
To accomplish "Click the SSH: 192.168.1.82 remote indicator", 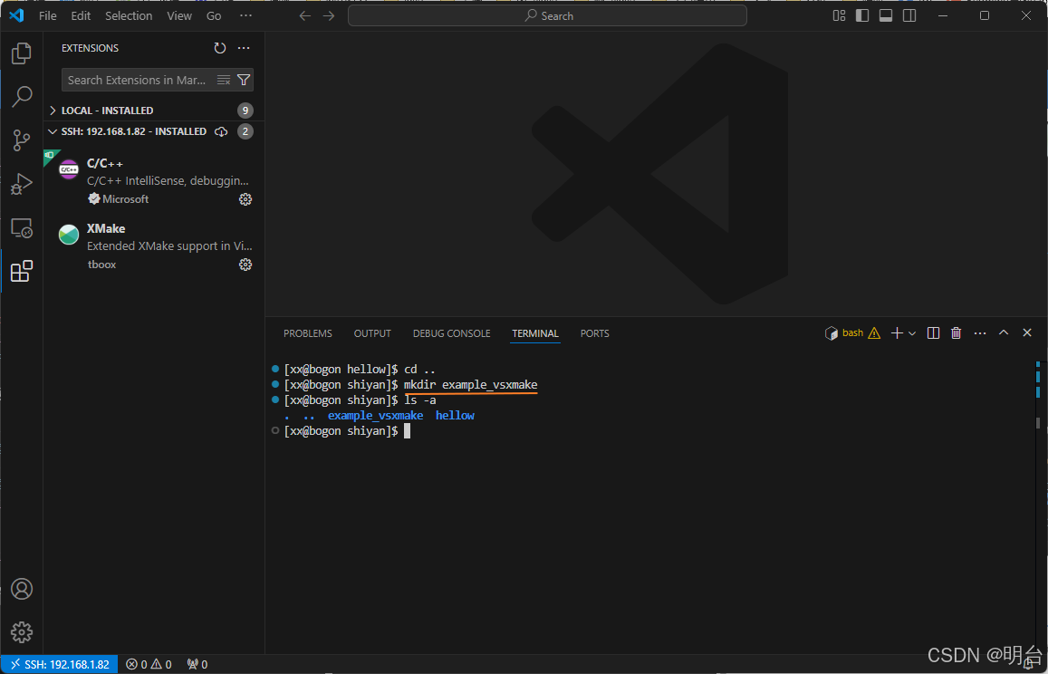I will pyautogui.click(x=60, y=665).
